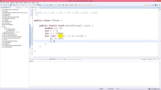
Task: Open the Help menu
Action: click(37, 3)
